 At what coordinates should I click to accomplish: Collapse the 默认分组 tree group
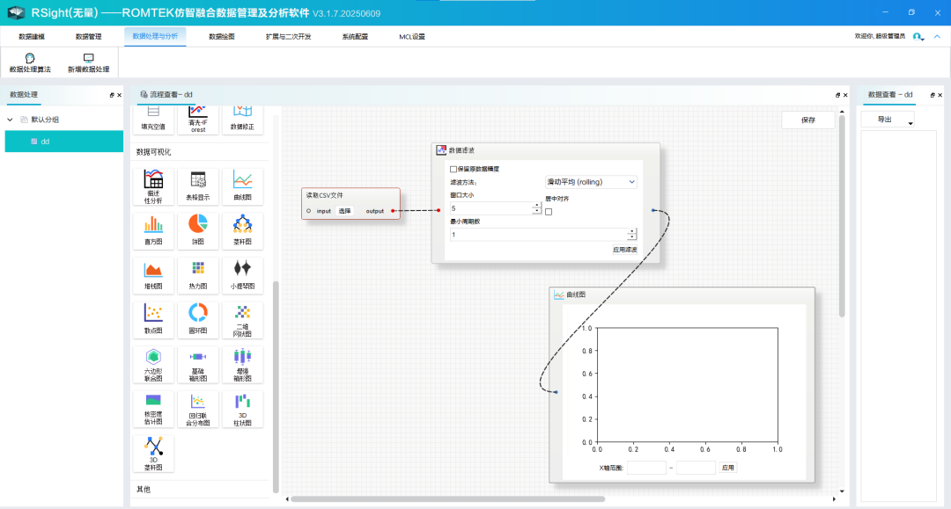click(x=11, y=120)
